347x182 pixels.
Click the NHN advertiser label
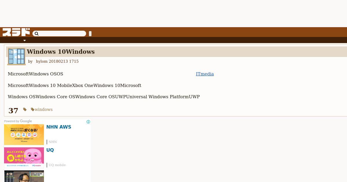point(53,142)
